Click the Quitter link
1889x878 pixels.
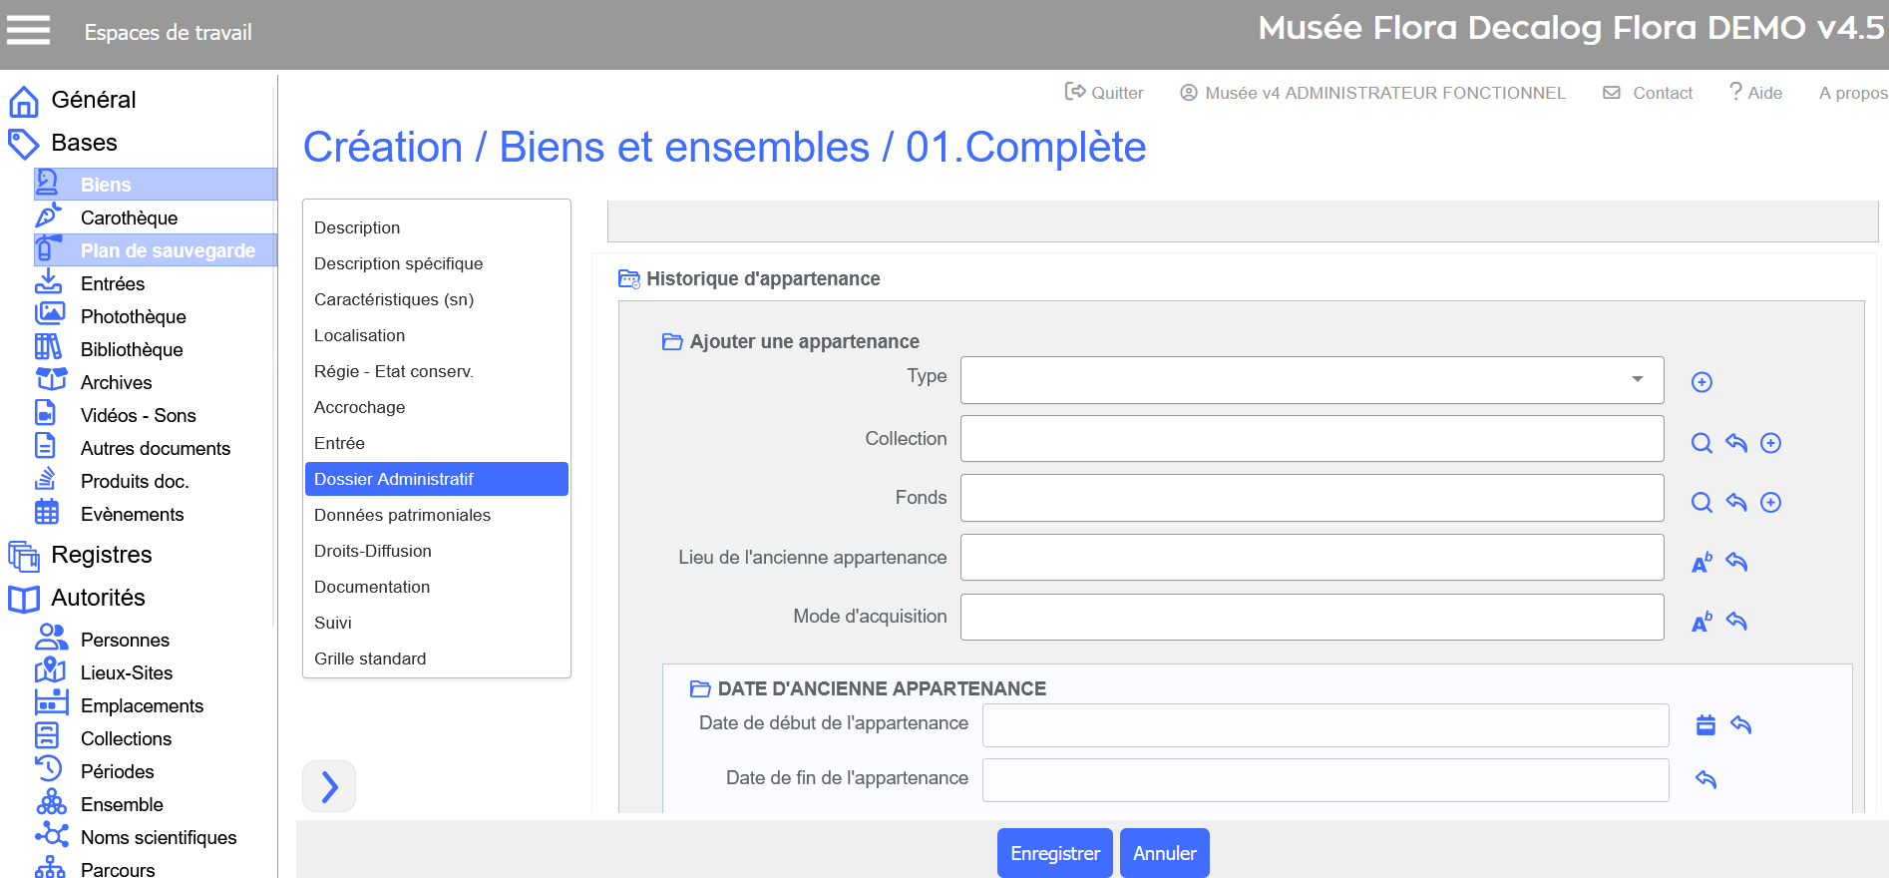pyautogui.click(x=1104, y=93)
